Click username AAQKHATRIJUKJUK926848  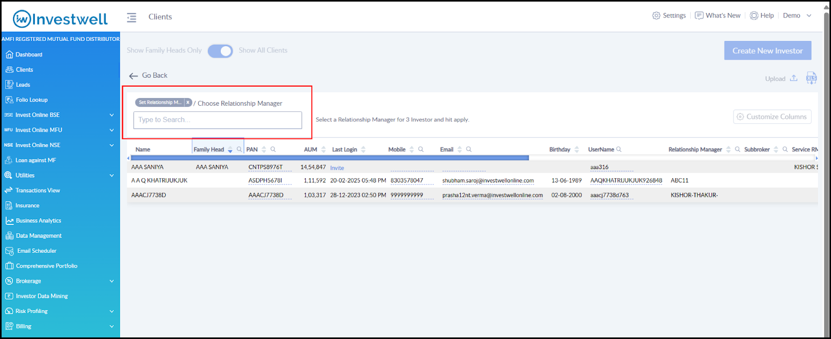click(626, 180)
